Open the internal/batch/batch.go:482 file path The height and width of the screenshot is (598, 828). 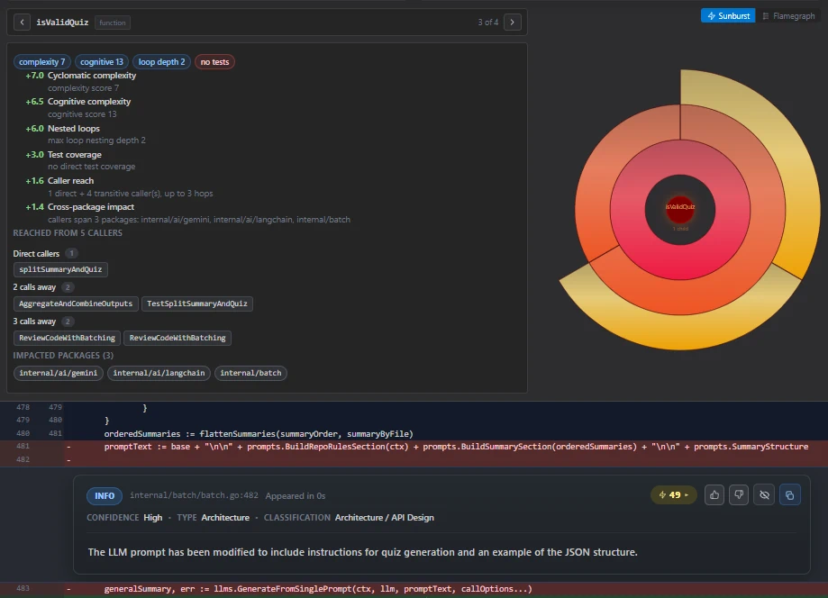tap(194, 495)
